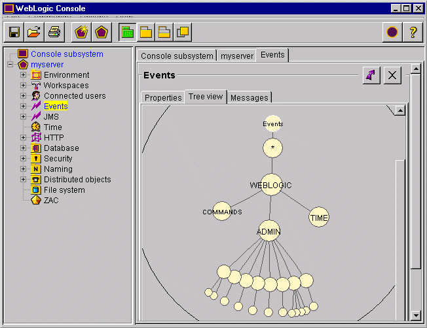Click the Database folder icon
This screenshot has height=328, width=427.
[x=36, y=148]
